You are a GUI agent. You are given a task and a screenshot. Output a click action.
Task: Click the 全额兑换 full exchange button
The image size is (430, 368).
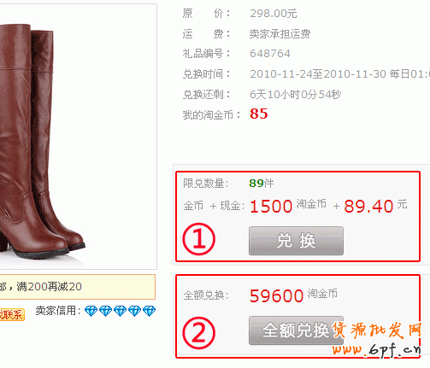[296, 330]
